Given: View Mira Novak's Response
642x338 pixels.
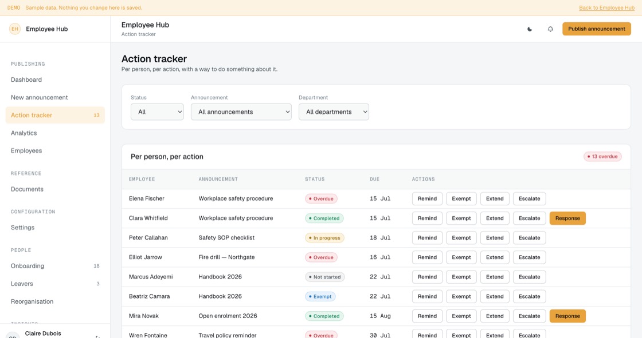Looking at the screenshot, I should [x=567, y=316].
